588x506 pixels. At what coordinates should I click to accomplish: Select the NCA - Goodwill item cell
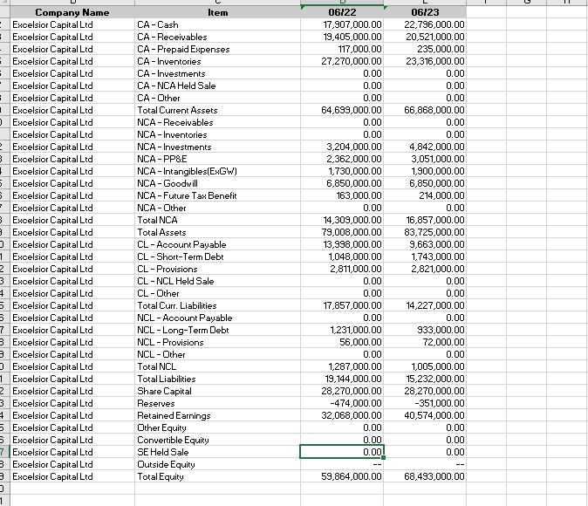pos(217,183)
